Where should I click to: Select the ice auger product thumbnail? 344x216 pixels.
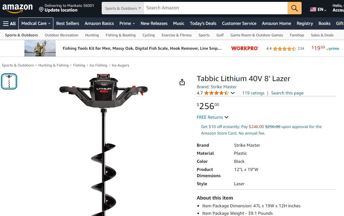[9, 81]
